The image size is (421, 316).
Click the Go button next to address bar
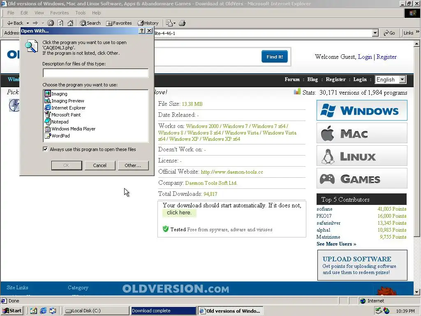[389, 33]
